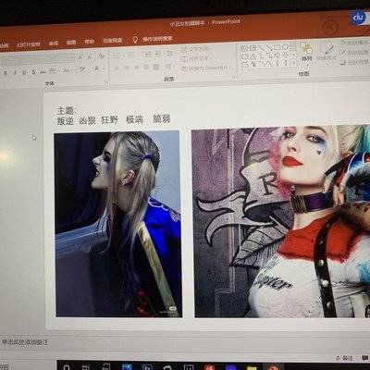Align paragraph text to the left
This screenshot has width=370, height=370.
click(117, 68)
